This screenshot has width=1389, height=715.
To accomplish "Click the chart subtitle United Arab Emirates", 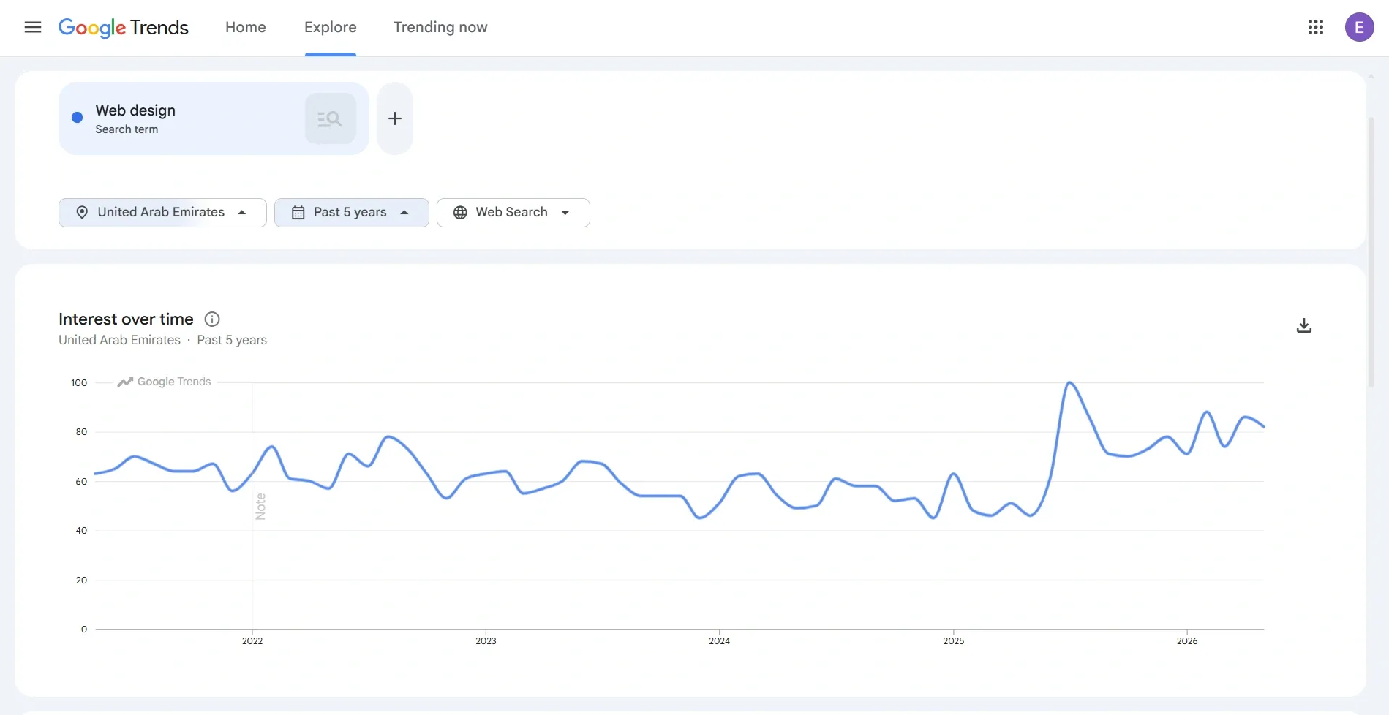I will (x=119, y=340).
